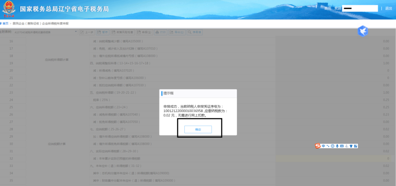
Task: Click the Sogou microphone voice input icon
Action: [x=337, y=146]
